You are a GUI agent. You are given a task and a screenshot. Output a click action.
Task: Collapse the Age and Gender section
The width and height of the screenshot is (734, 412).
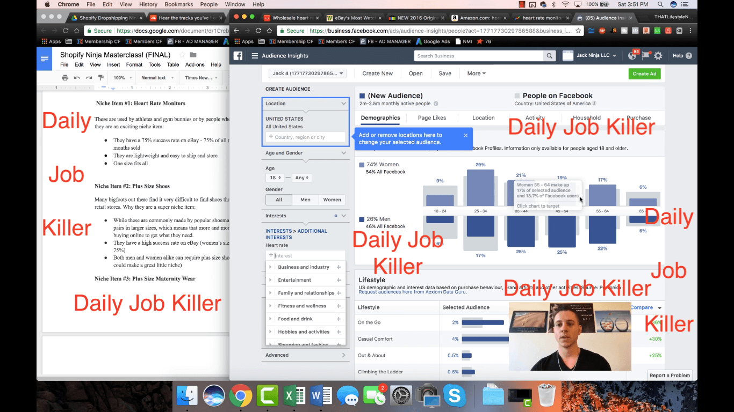click(x=344, y=153)
